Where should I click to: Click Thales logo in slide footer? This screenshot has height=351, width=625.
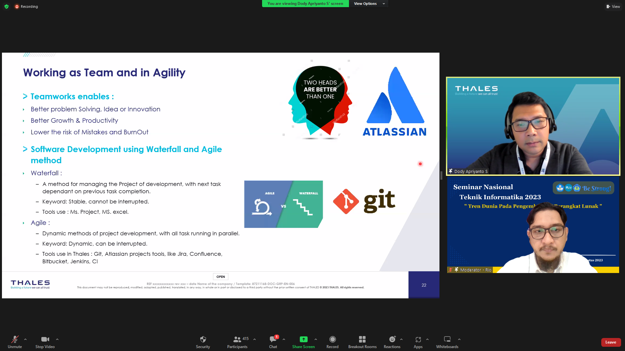30,284
